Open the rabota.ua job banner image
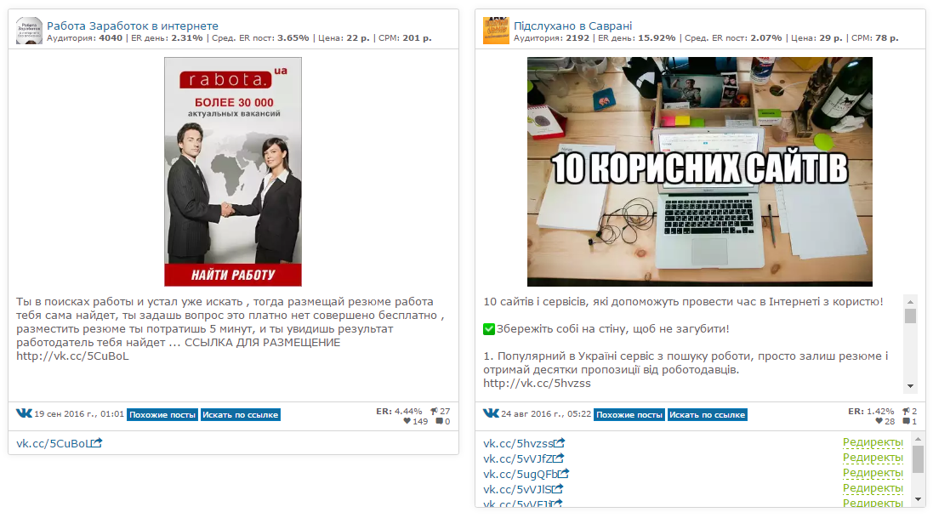Image resolution: width=933 pixels, height=518 pixels. (x=233, y=172)
